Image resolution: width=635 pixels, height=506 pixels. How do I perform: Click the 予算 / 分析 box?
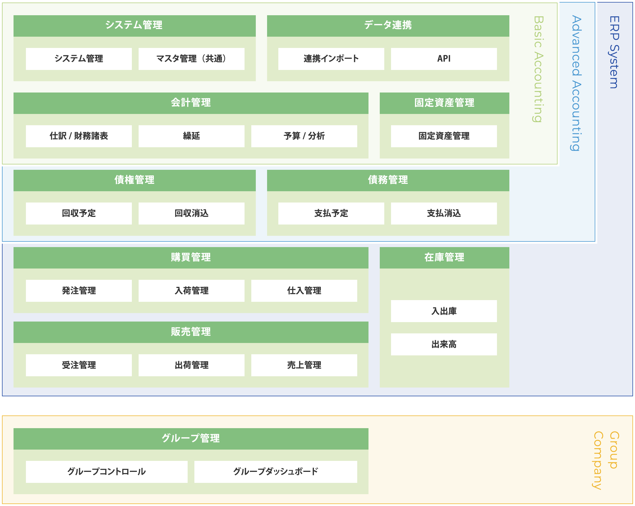click(x=304, y=136)
